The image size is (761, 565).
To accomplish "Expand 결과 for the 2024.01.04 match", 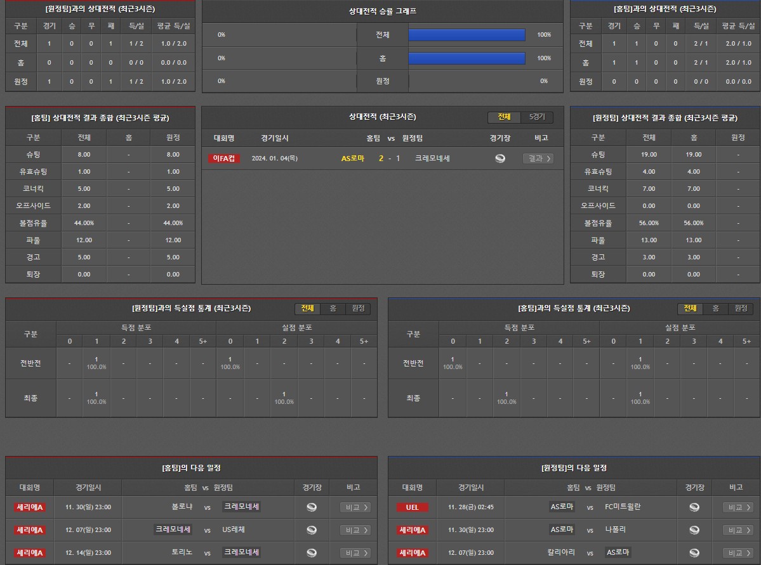I will pyautogui.click(x=538, y=159).
